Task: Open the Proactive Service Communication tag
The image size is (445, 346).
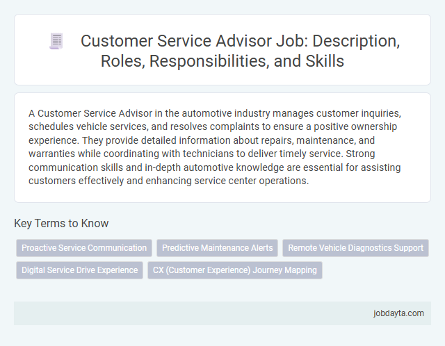Action: click(84, 248)
